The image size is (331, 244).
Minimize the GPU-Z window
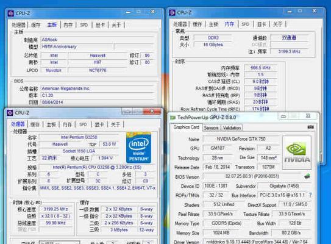283,116
